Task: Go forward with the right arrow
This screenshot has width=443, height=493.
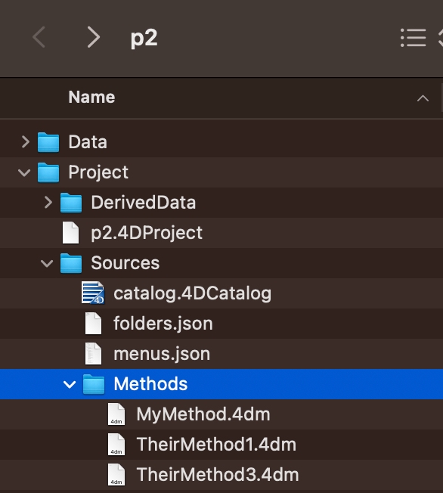Action: (94, 37)
